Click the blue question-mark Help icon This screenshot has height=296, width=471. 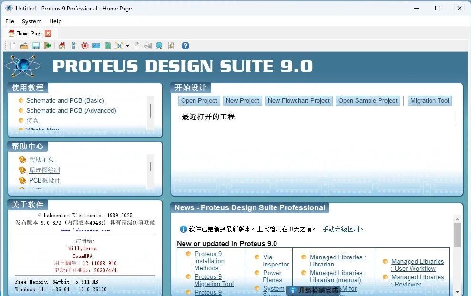pos(185,46)
